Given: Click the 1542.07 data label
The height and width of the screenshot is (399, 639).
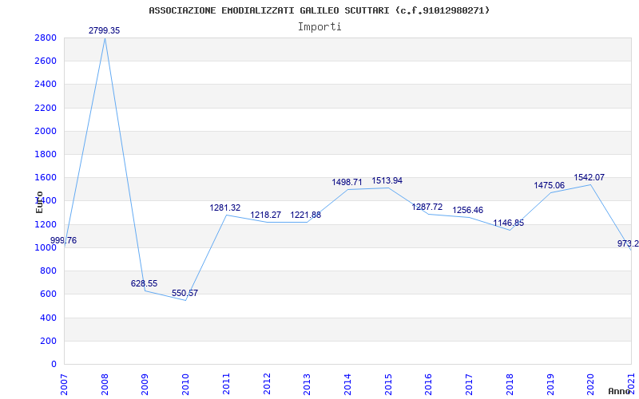Looking at the screenshot, I should tap(589, 177).
